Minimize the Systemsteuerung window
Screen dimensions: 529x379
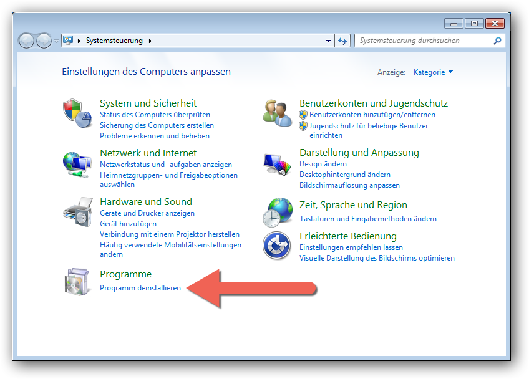(454, 24)
